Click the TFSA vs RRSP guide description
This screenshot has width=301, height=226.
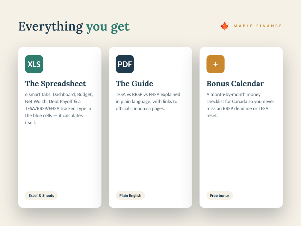(148, 102)
